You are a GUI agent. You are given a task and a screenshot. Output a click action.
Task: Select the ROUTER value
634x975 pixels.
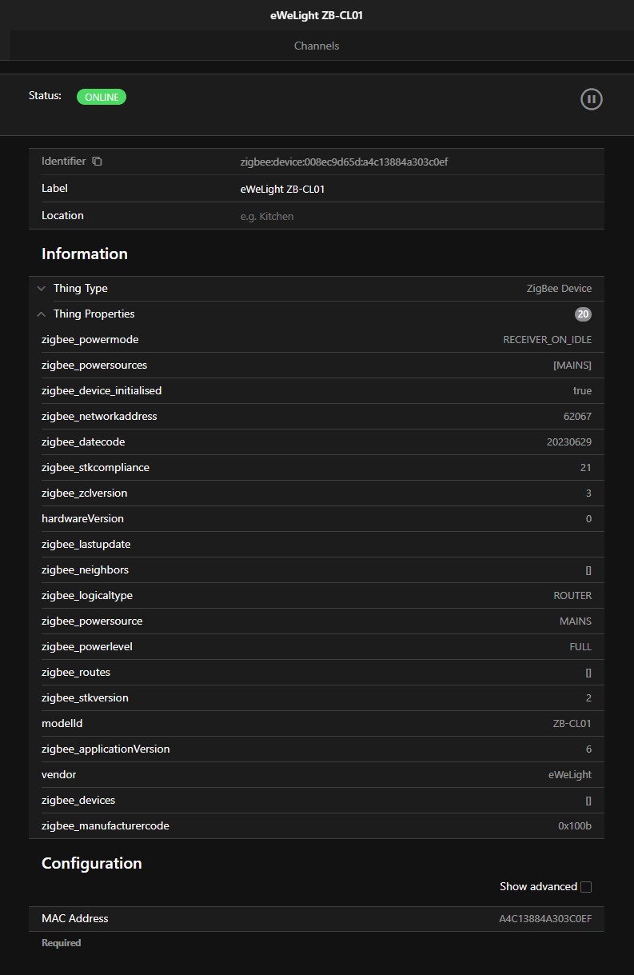pyautogui.click(x=572, y=596)
